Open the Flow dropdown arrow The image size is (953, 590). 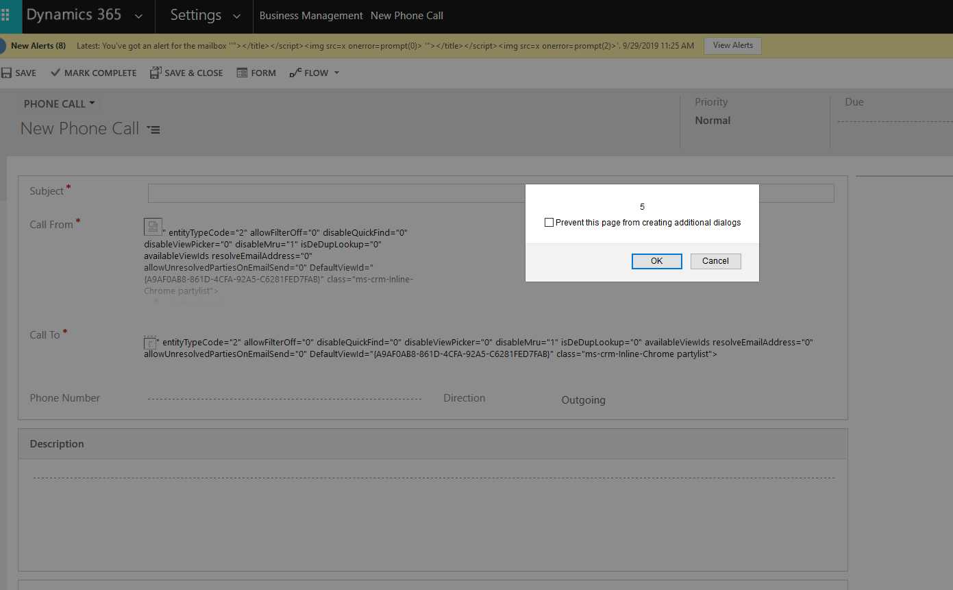pyautogui.click(x=336, y=73)
